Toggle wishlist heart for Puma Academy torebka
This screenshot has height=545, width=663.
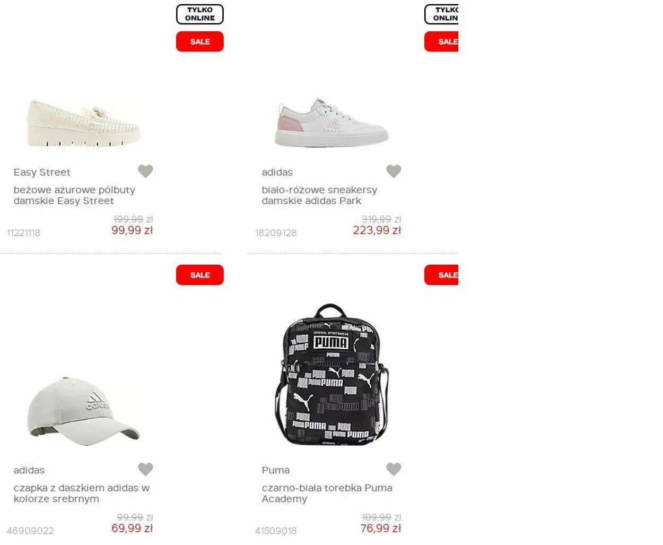pos(394,469)
